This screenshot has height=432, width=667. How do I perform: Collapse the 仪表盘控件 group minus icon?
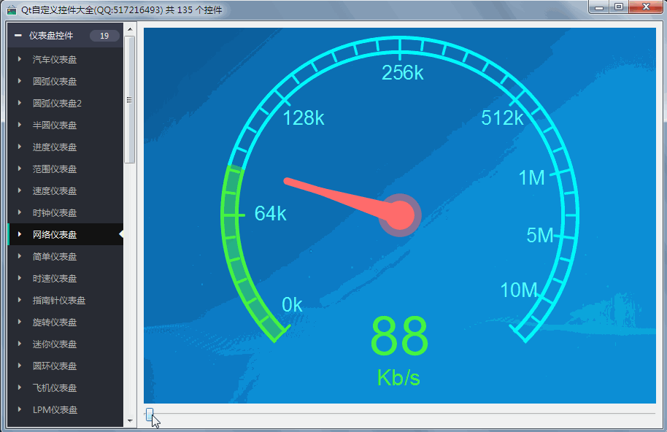click(18, 36)
